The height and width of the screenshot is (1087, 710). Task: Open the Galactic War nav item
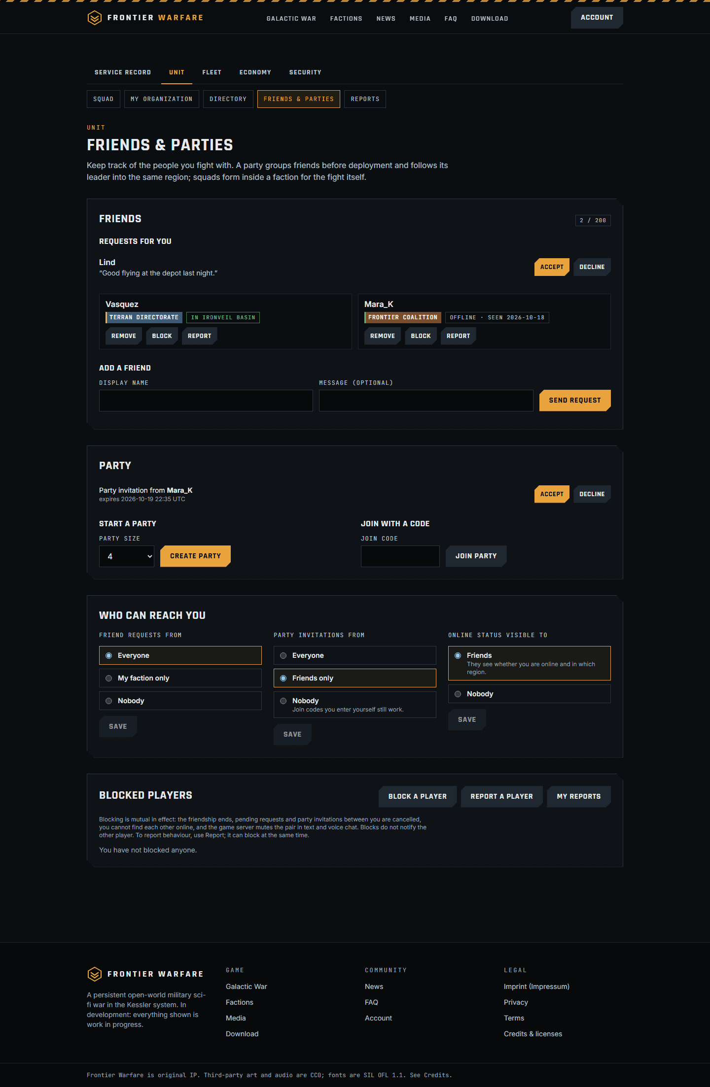(x=291, y=19)
